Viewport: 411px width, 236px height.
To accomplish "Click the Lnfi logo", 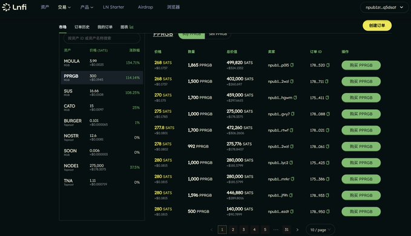I will (x=14, y=7).
